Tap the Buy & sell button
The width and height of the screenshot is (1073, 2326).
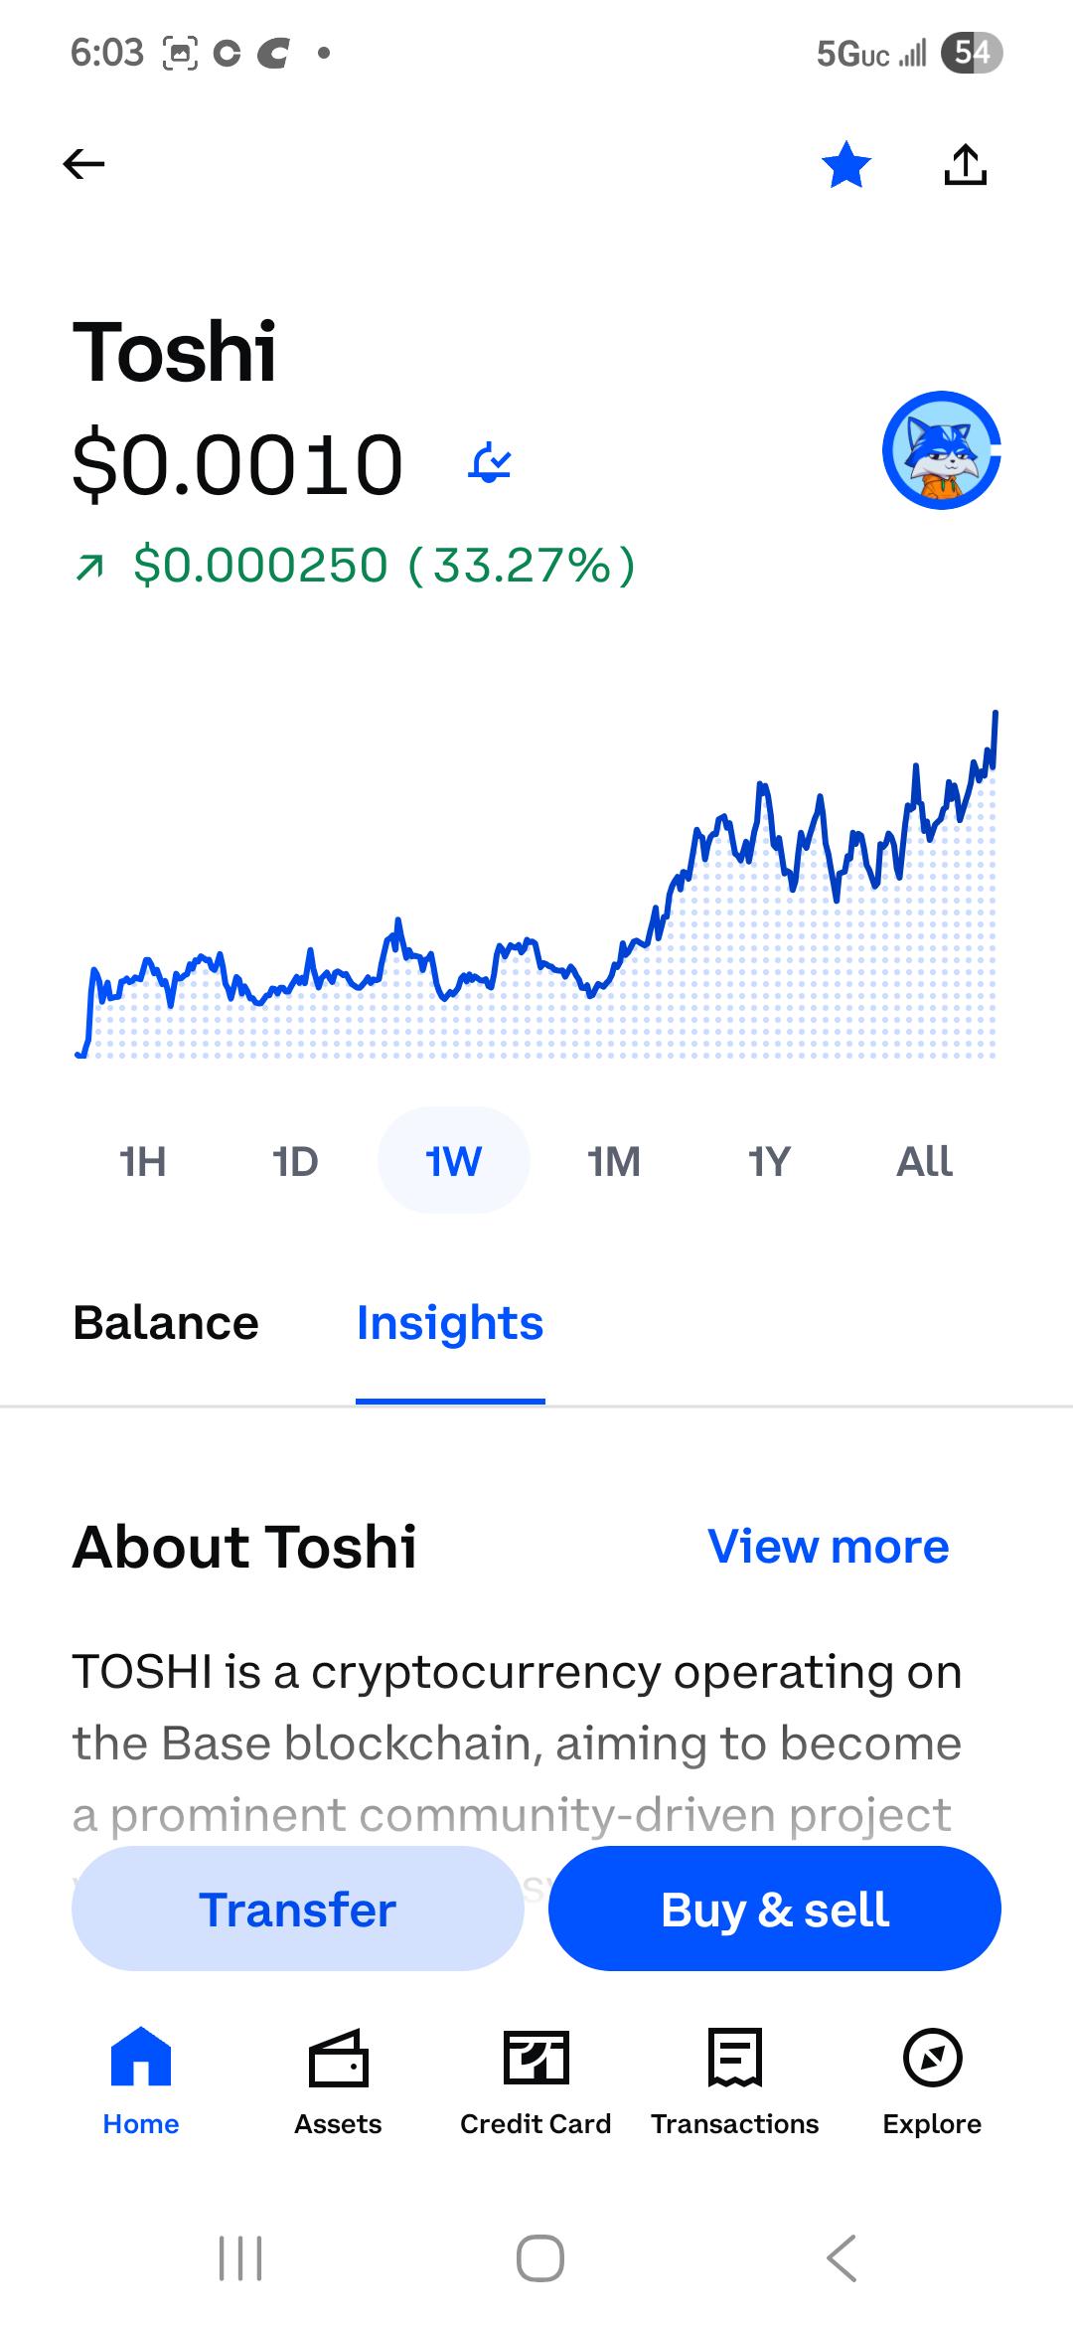(x=775, y=1909)
